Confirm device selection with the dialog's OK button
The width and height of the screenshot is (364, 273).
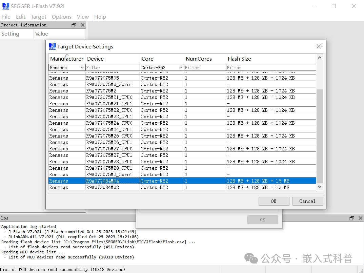(274, 201)
